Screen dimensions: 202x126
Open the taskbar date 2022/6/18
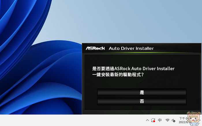click(185, 122)
